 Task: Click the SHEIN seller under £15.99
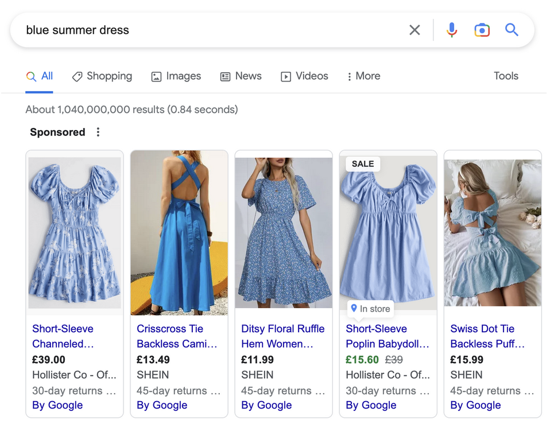pyautogui.click(x=467, y=375)
